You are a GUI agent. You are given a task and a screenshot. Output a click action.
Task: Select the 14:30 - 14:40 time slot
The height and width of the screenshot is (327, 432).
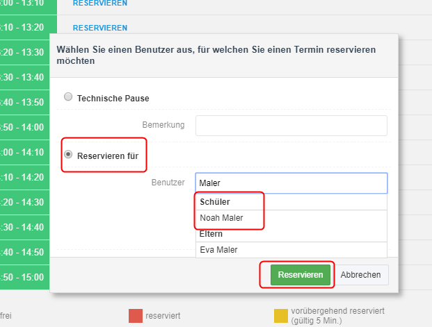pos(25,228)
